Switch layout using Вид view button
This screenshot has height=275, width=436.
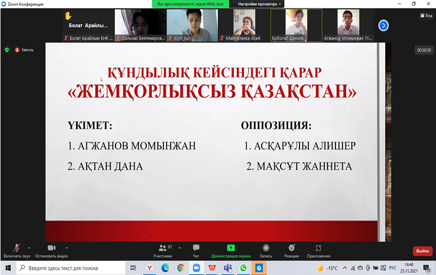[426, 16]
